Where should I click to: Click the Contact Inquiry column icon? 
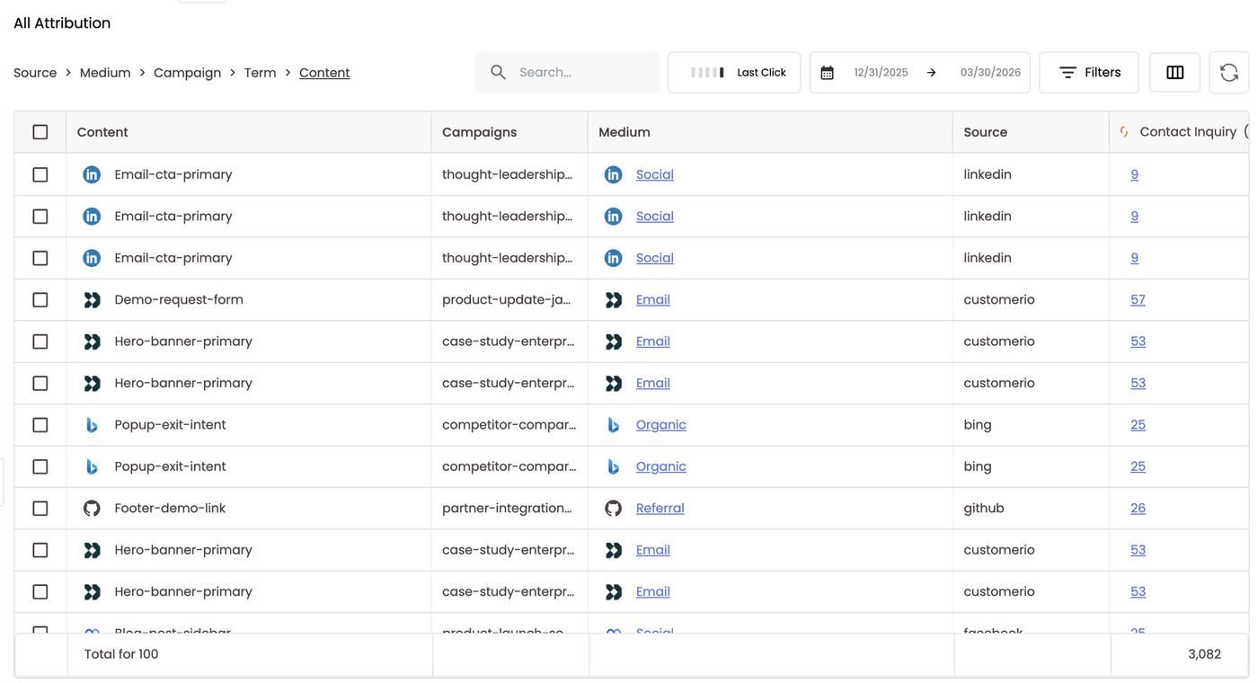pyautogui.click(x=1124, y=132)
